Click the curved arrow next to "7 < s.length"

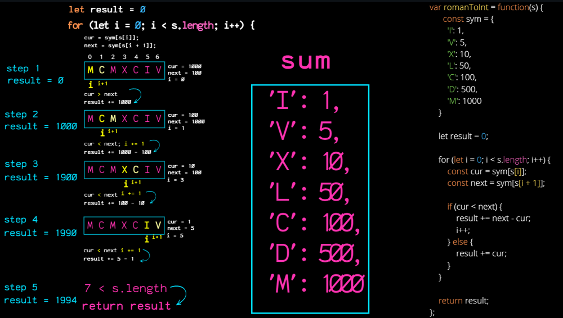pos(178,294)
